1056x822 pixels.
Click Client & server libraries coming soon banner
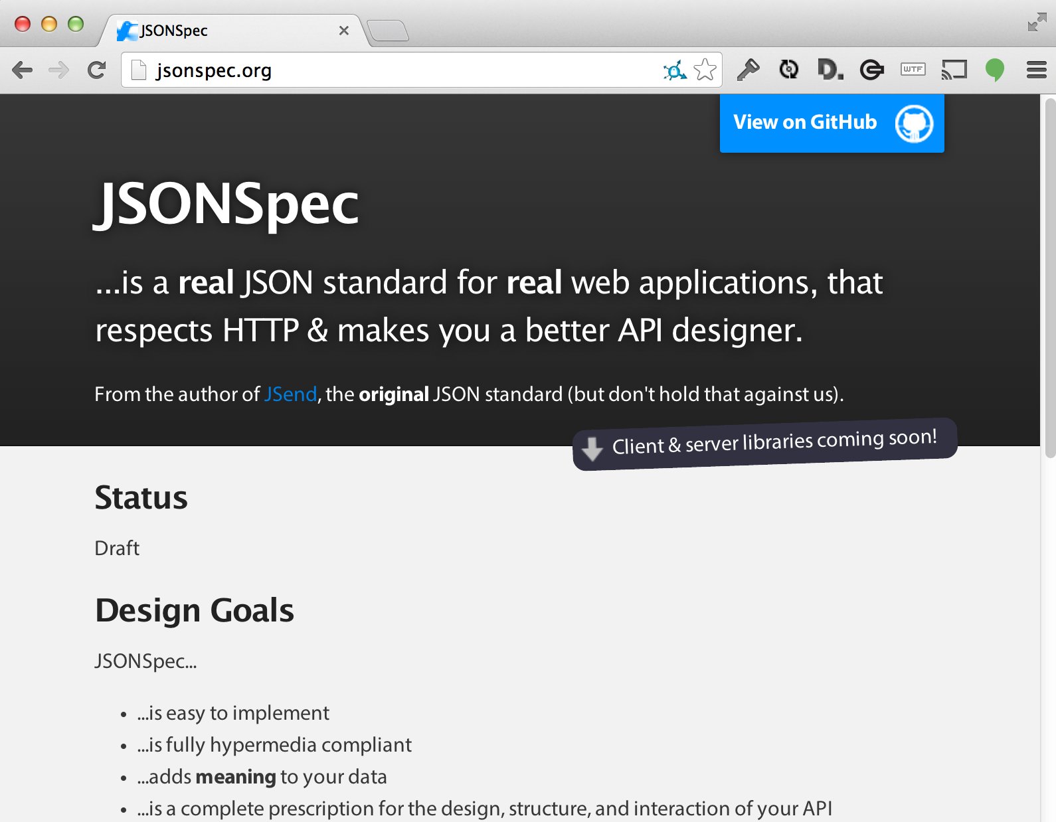(x=765, y=444)
